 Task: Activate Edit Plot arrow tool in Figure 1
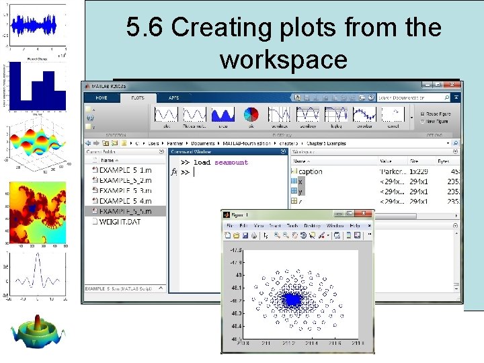pyautogui.click(x=266, y=235)
